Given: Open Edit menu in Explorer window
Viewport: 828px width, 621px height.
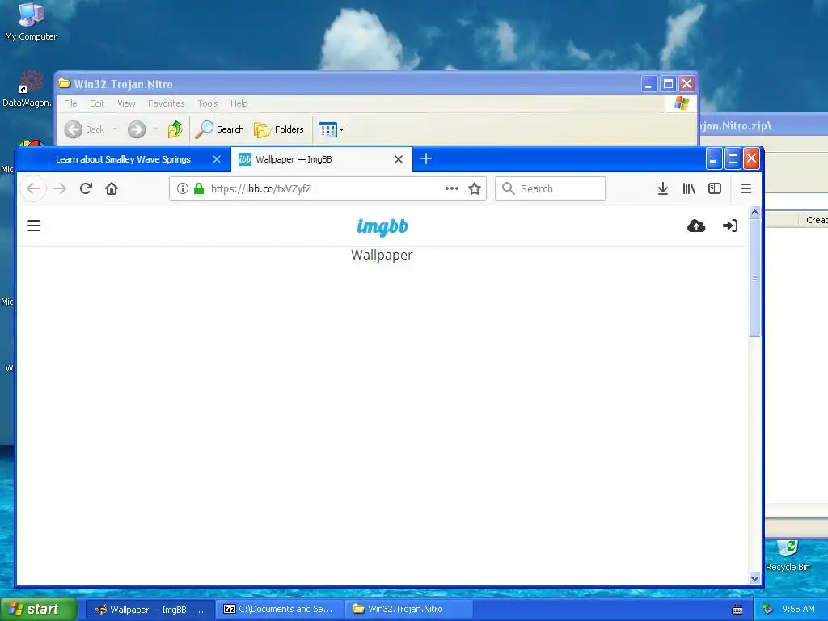Looking at the screenshot, I should point(97,103).
